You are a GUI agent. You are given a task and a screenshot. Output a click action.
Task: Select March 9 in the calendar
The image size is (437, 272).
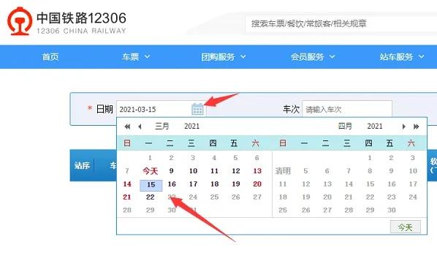[x=172, y=171]
